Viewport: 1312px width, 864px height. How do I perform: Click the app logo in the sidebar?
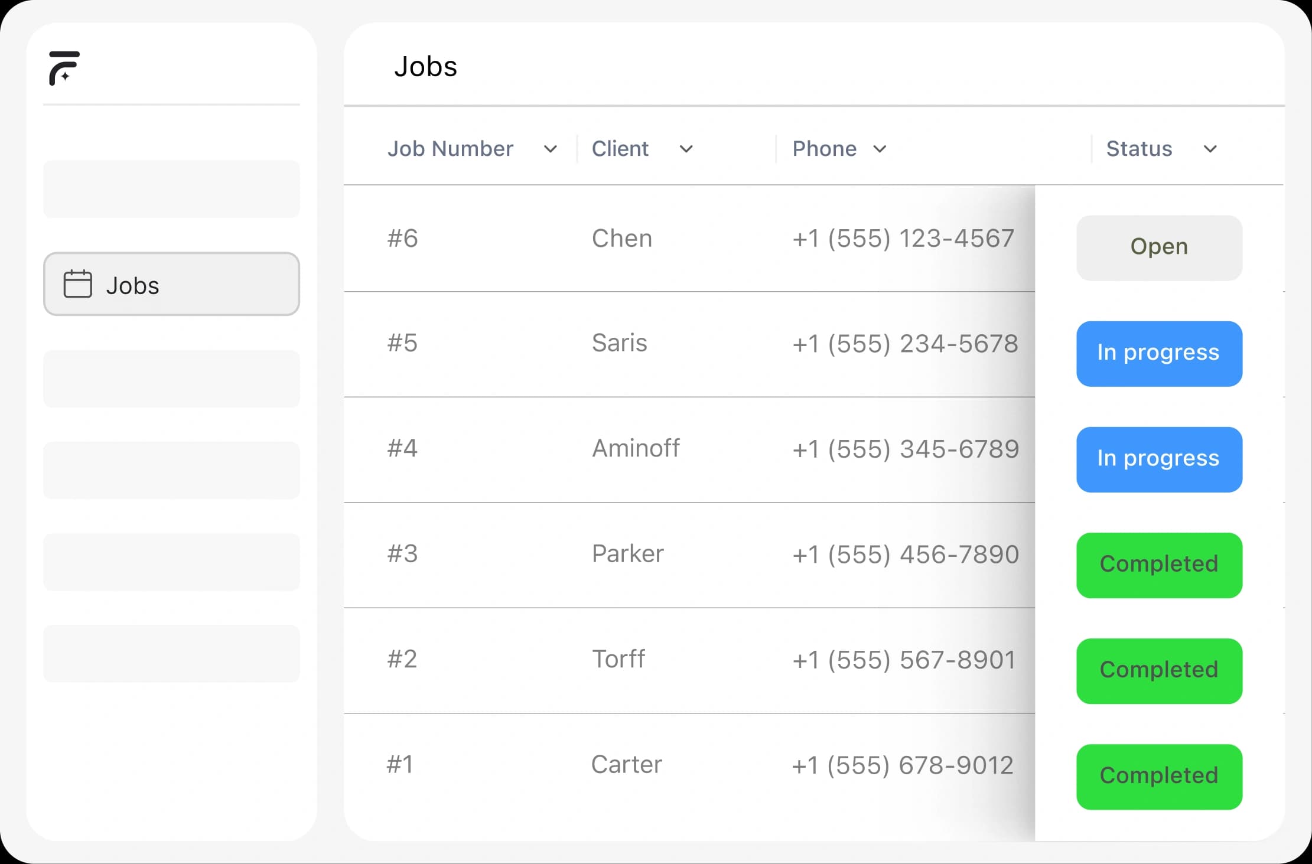pyautogui.click(x=64, y=68)
